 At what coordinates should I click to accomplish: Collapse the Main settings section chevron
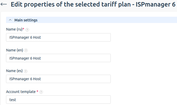click(x=10, y=20)
